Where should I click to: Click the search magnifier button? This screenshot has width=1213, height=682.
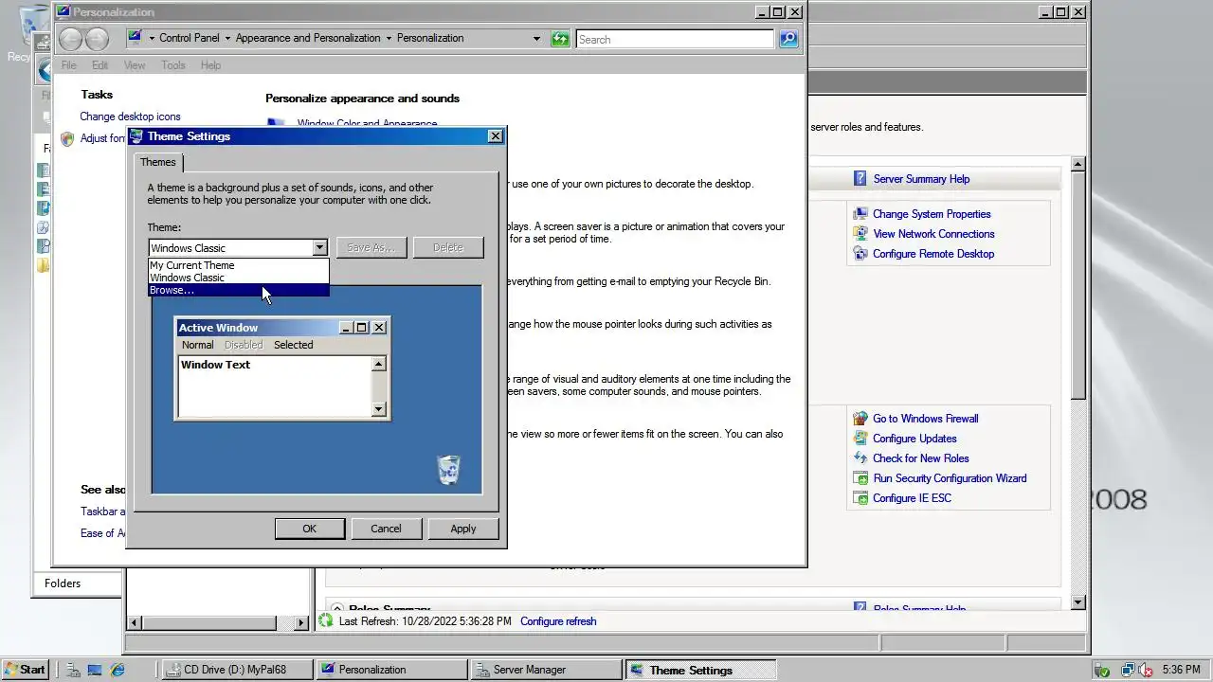tap(788, 39)
